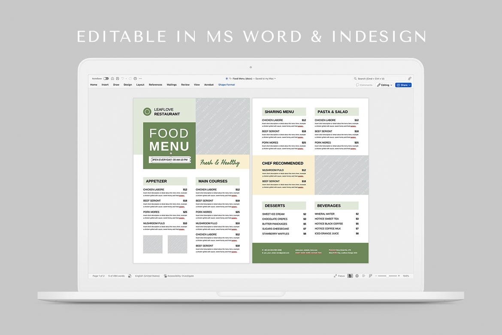The width and height of the screenshot is (502, 335).
Task: Click the Page 1 of 2 indicator
Action: coord(99,276)
